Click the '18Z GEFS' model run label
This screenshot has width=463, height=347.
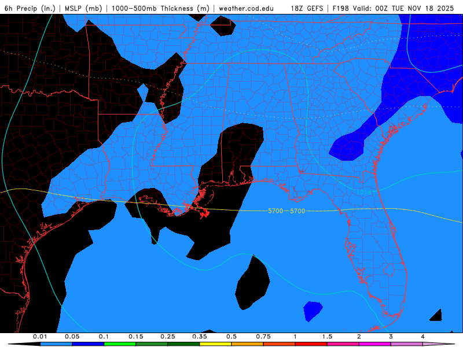click(x=307, y=8)
